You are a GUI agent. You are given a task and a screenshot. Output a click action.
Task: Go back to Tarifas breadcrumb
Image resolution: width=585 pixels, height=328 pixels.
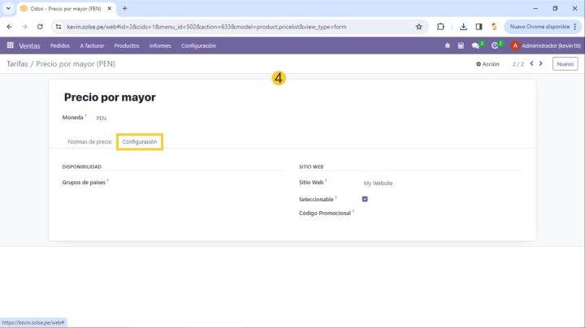[x=16, y=63]
